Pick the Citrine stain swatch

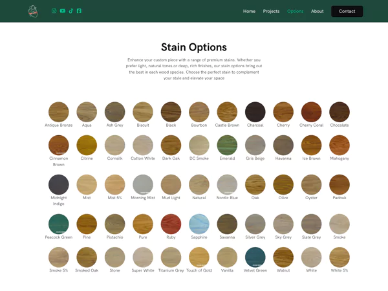click(x=87, y=145)
